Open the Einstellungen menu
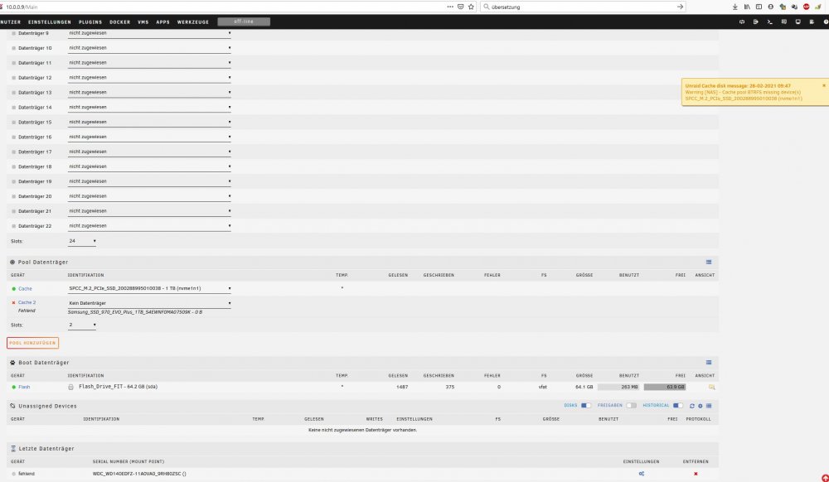 coord(50,22)
